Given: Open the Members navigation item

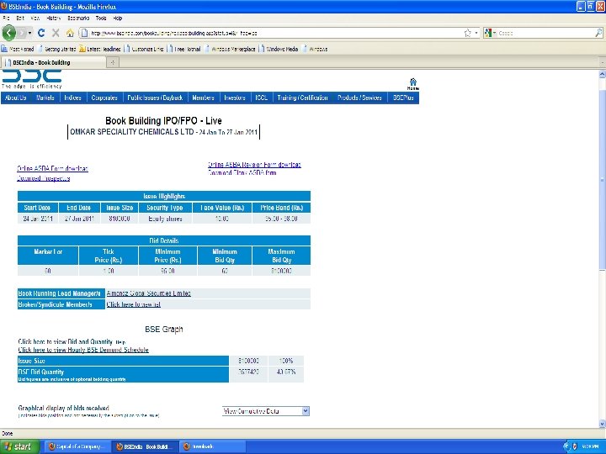Looking at the screenshot, I should click(204, 98).
